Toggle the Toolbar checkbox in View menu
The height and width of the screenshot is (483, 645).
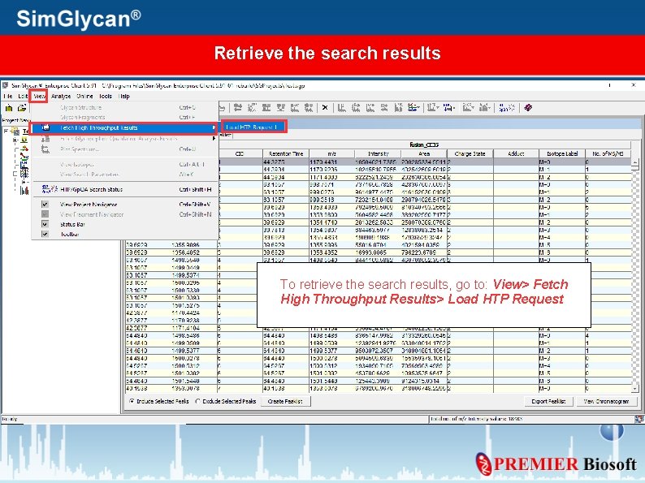[x=45, y=234]
